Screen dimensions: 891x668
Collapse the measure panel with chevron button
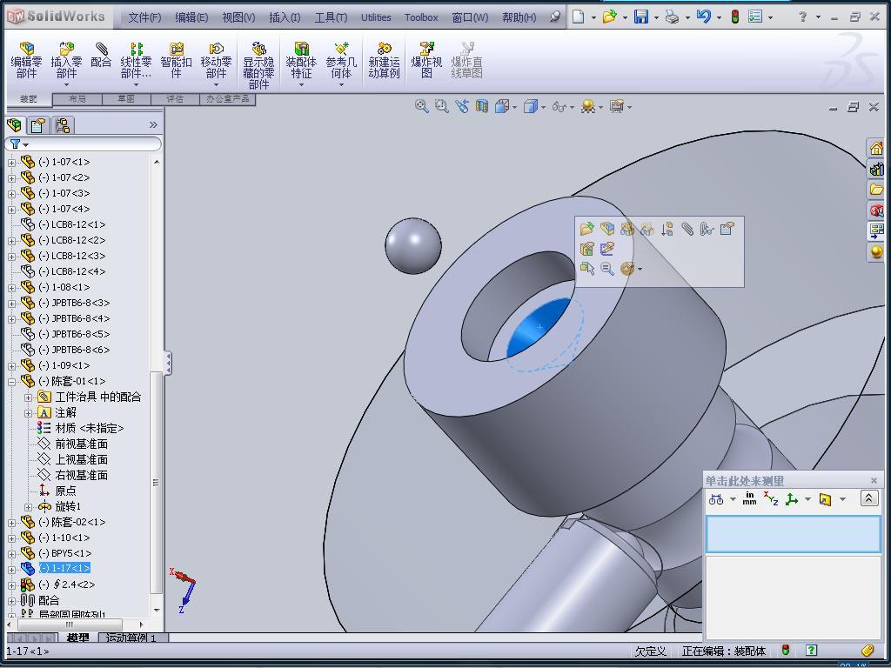point(868,498)
